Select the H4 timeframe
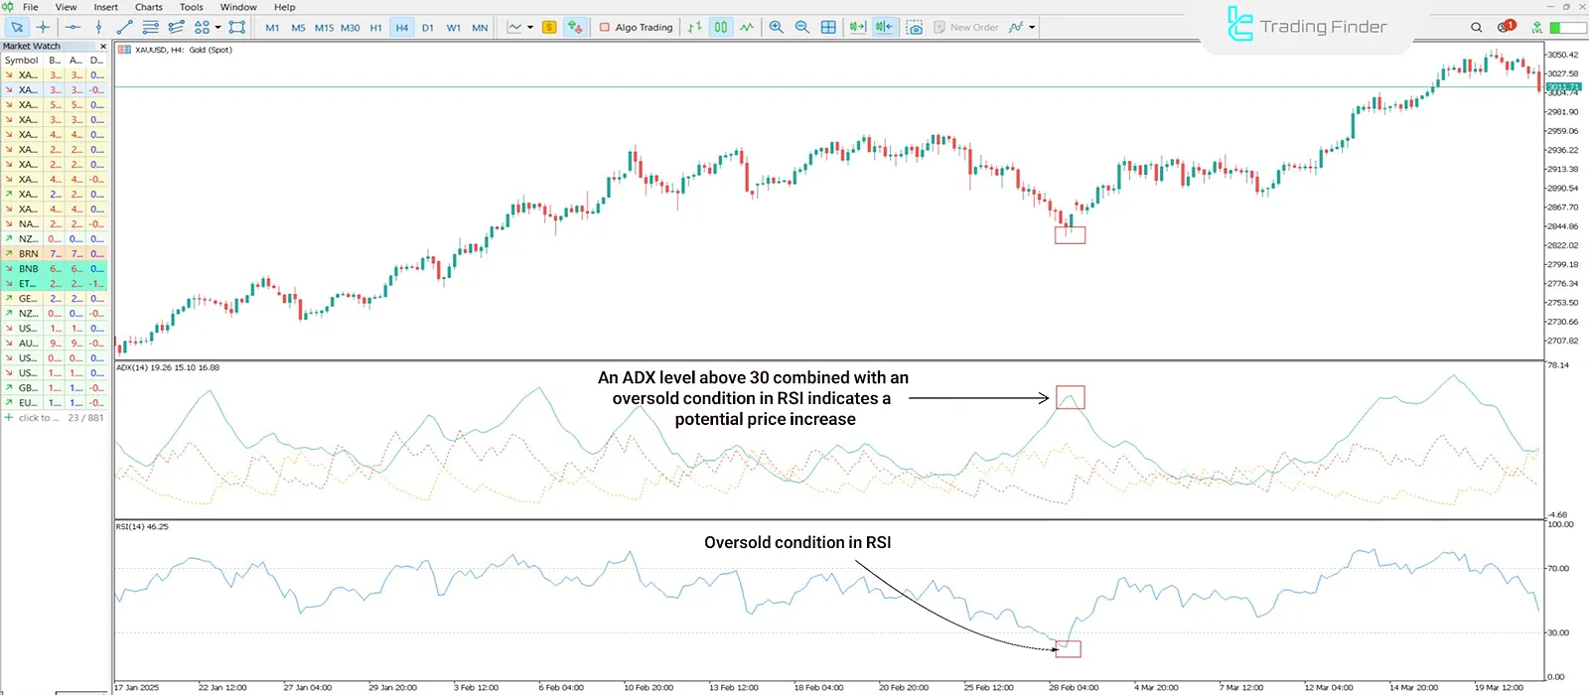 [401, 28]
